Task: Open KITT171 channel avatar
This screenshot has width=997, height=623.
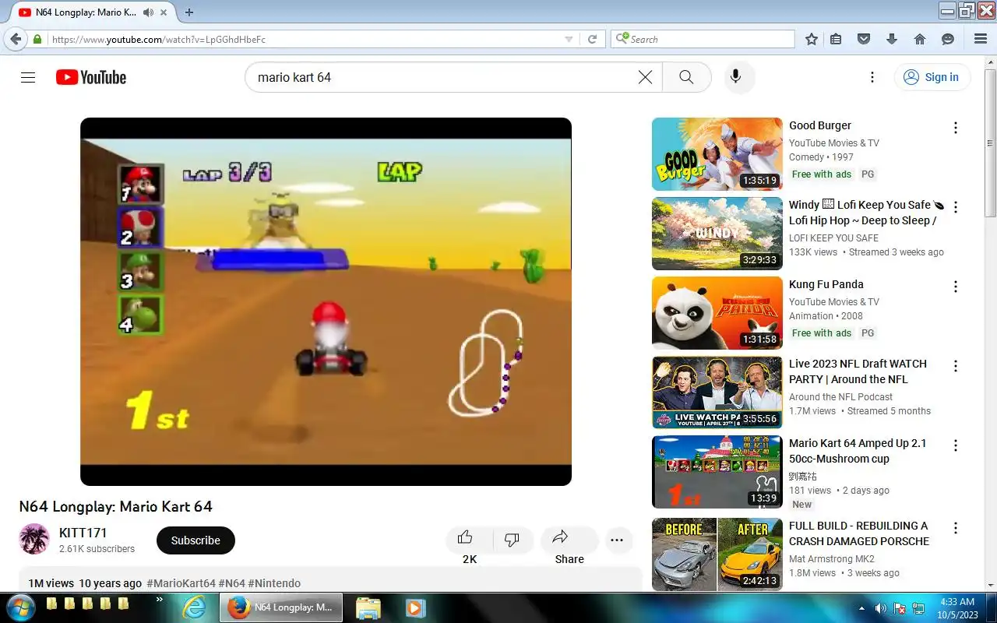Action: [34, 539]
